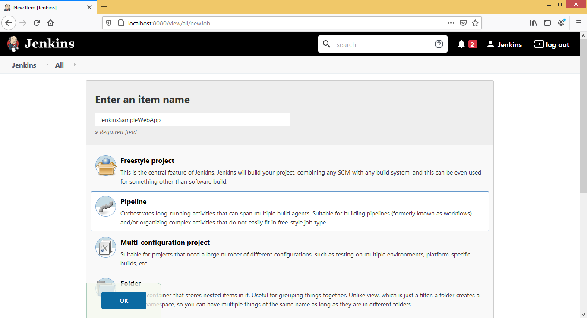Expand the All breadcrumb dropdown arrow
This screenshot has width=587, height=318.
coord(75,65)
